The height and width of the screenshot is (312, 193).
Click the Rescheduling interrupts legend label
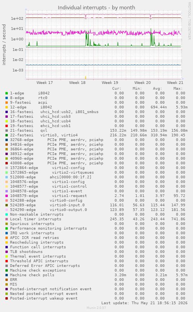pyautogui.click(x=37, y=242)
